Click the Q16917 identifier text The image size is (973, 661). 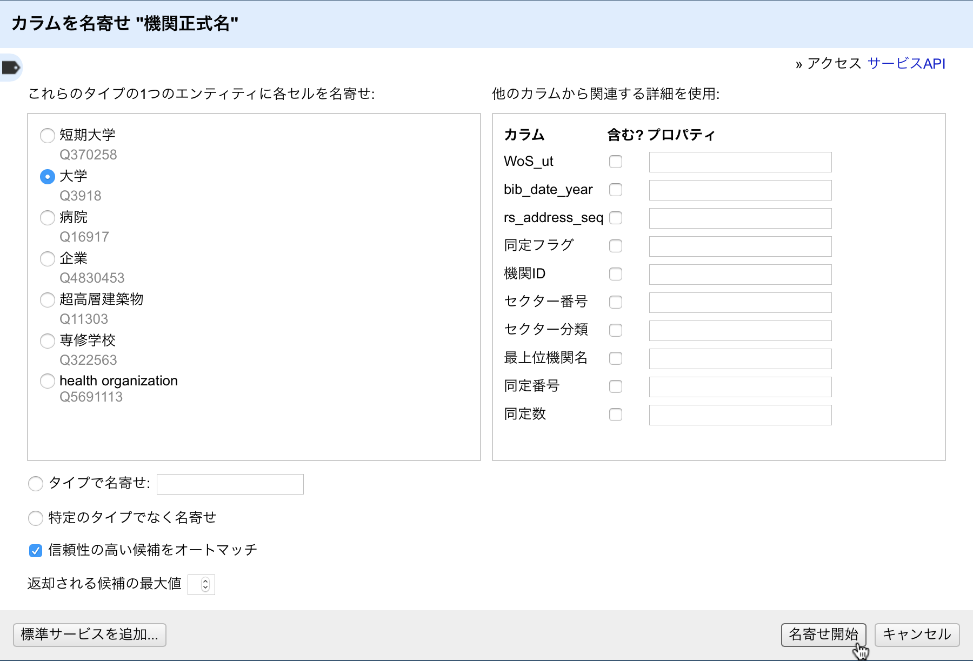pyautogui.click(x=84, y=237)
